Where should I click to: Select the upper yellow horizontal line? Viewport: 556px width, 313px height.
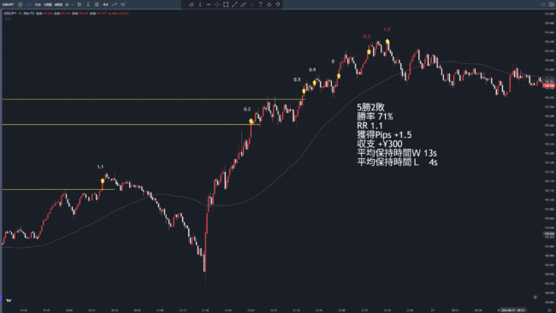(153, 99)
